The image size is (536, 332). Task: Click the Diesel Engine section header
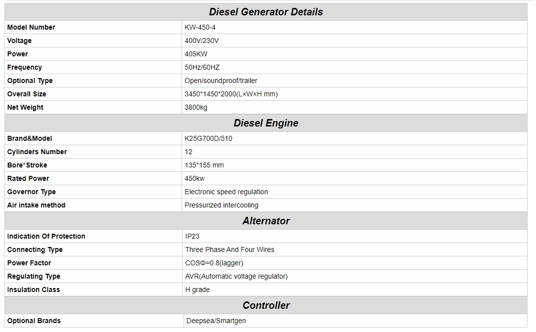[x=266, y=123]
